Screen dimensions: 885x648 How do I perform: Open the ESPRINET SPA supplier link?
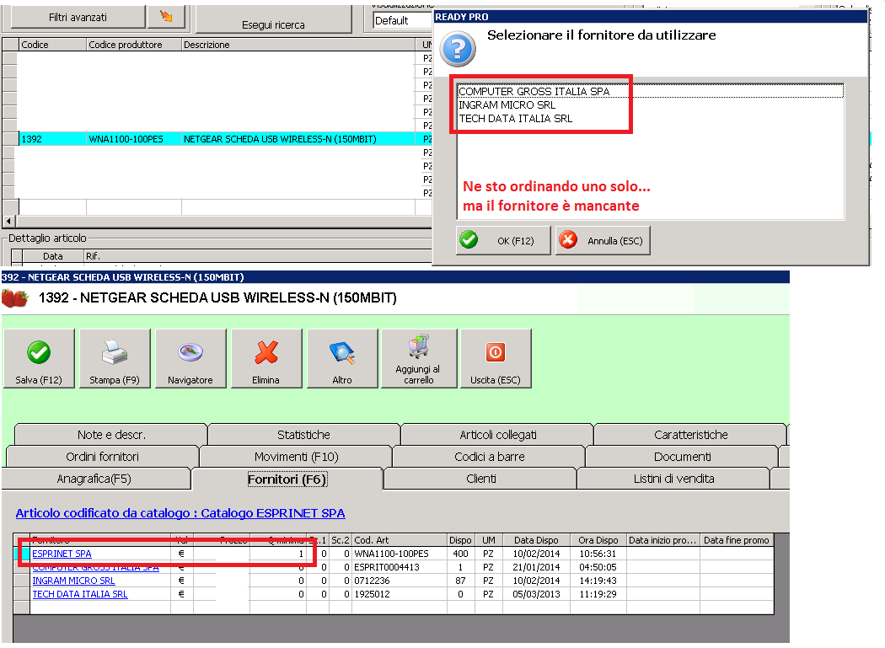coord(62,554)
